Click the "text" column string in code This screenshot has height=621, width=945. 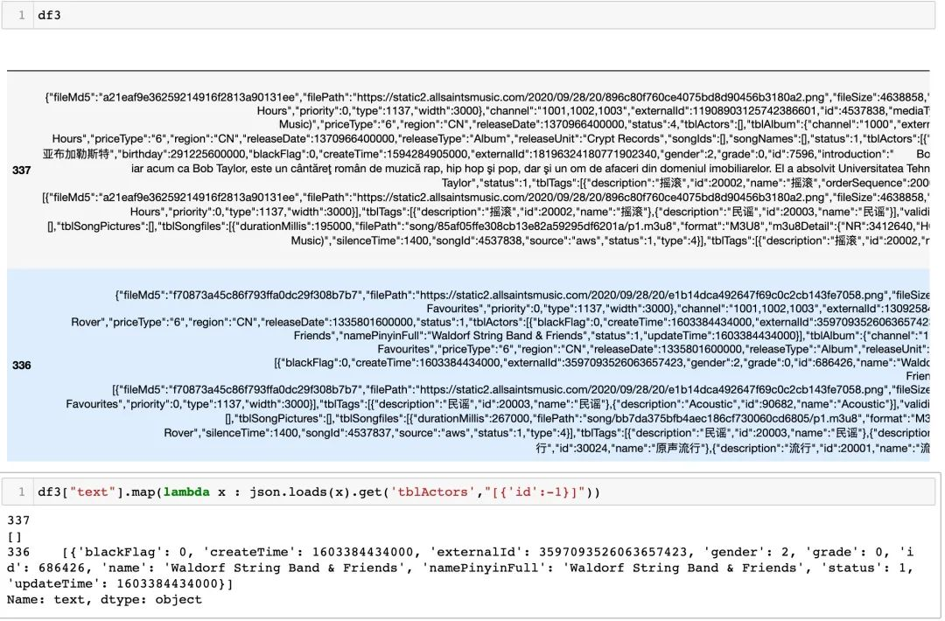(x=92, y=492)
